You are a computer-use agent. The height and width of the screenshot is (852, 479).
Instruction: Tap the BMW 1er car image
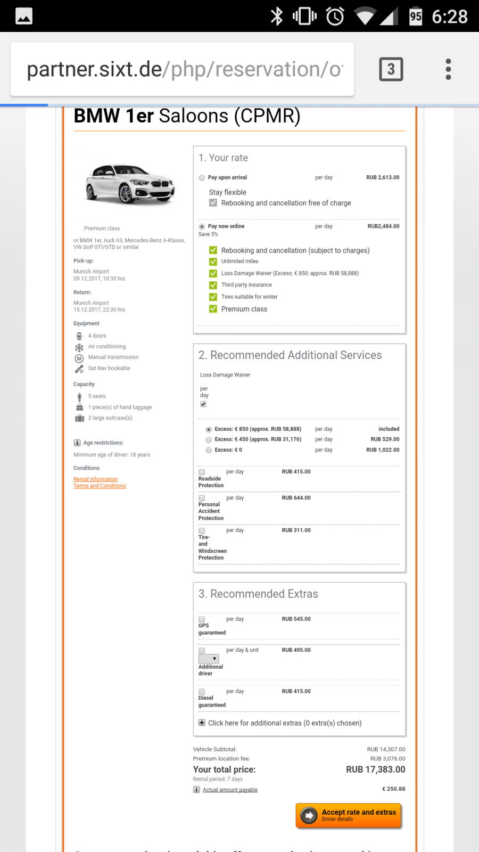(130, 184)
